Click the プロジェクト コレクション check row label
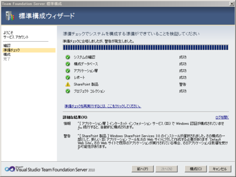236x177 pixels. coord(89,91)
